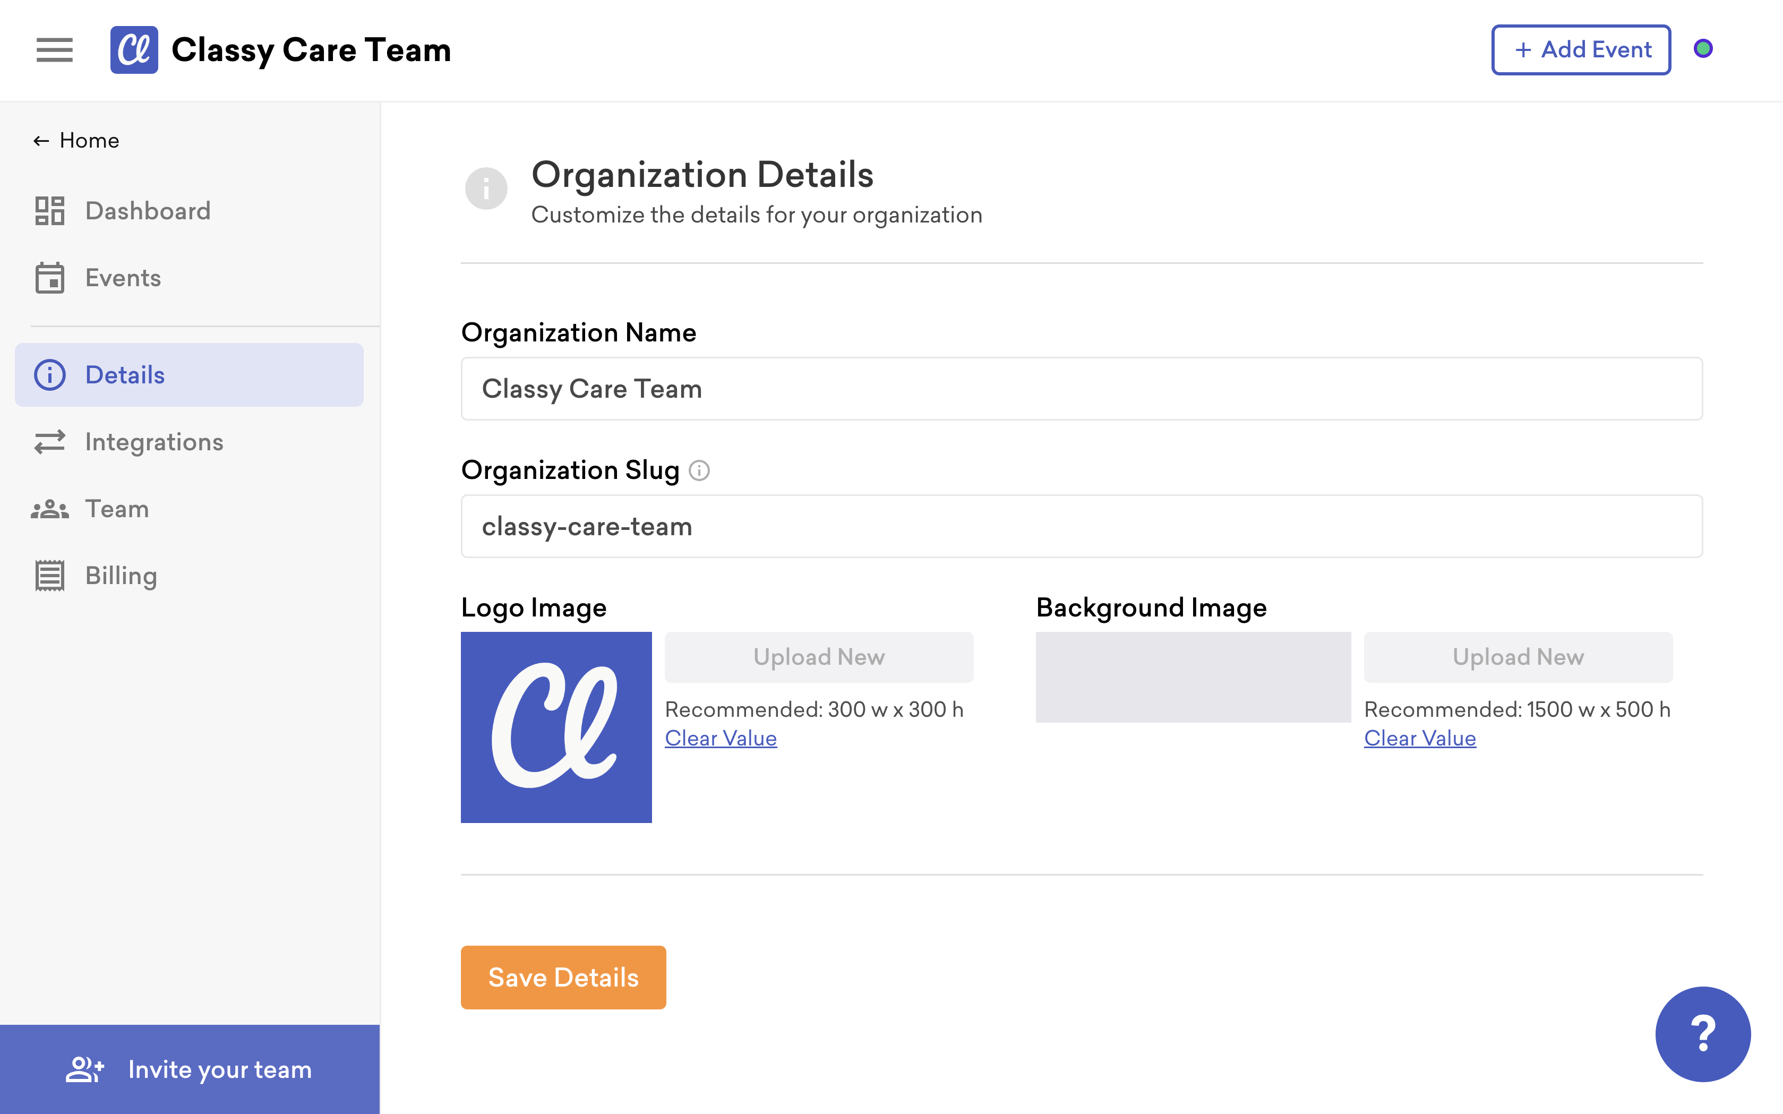
Task: Click the logo image thumbnail
Action: pos(556,727)
